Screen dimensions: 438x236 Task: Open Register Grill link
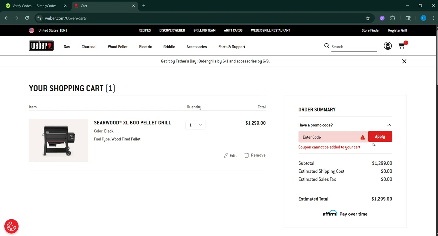[x=397, y=30]
